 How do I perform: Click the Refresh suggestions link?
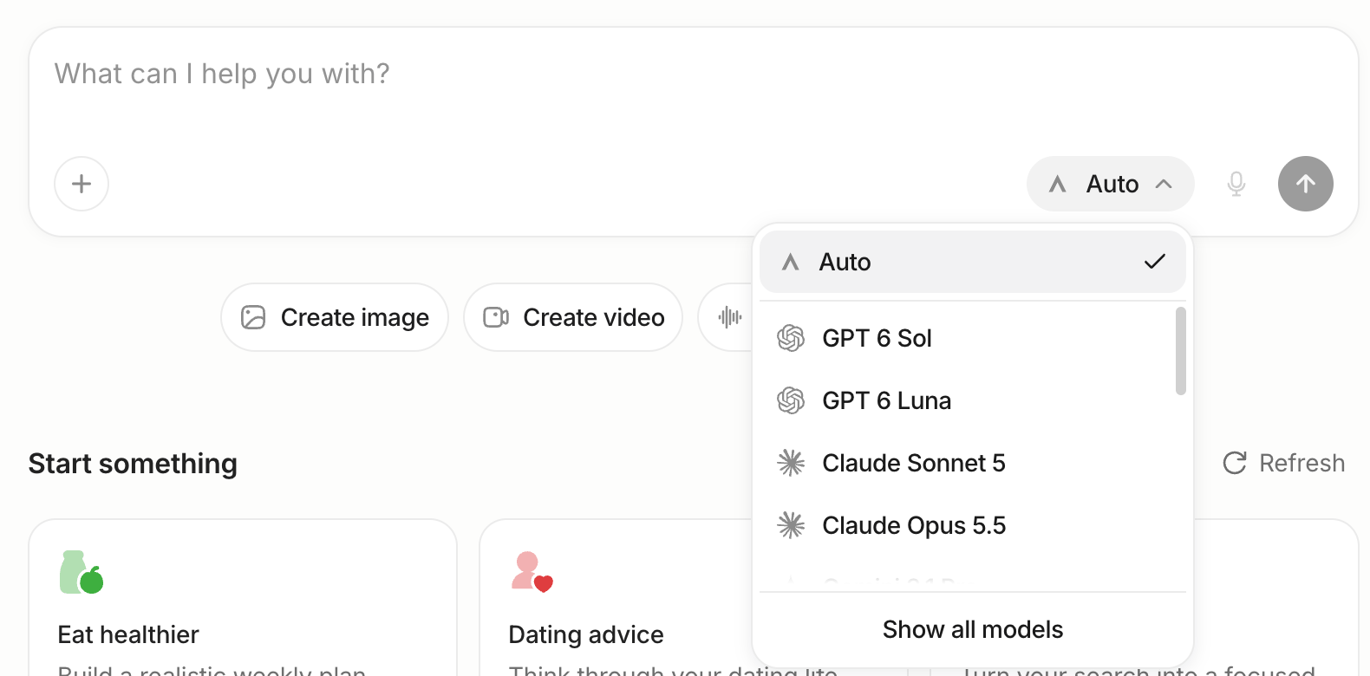coord(1283,463)
